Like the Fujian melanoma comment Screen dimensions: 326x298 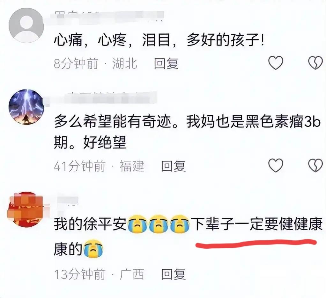tap(276, 165)
